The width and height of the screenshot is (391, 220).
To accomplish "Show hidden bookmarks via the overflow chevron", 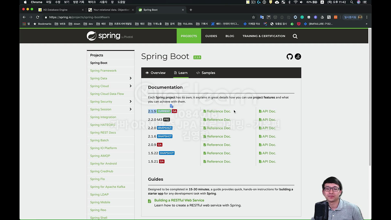I will (367, 24).
